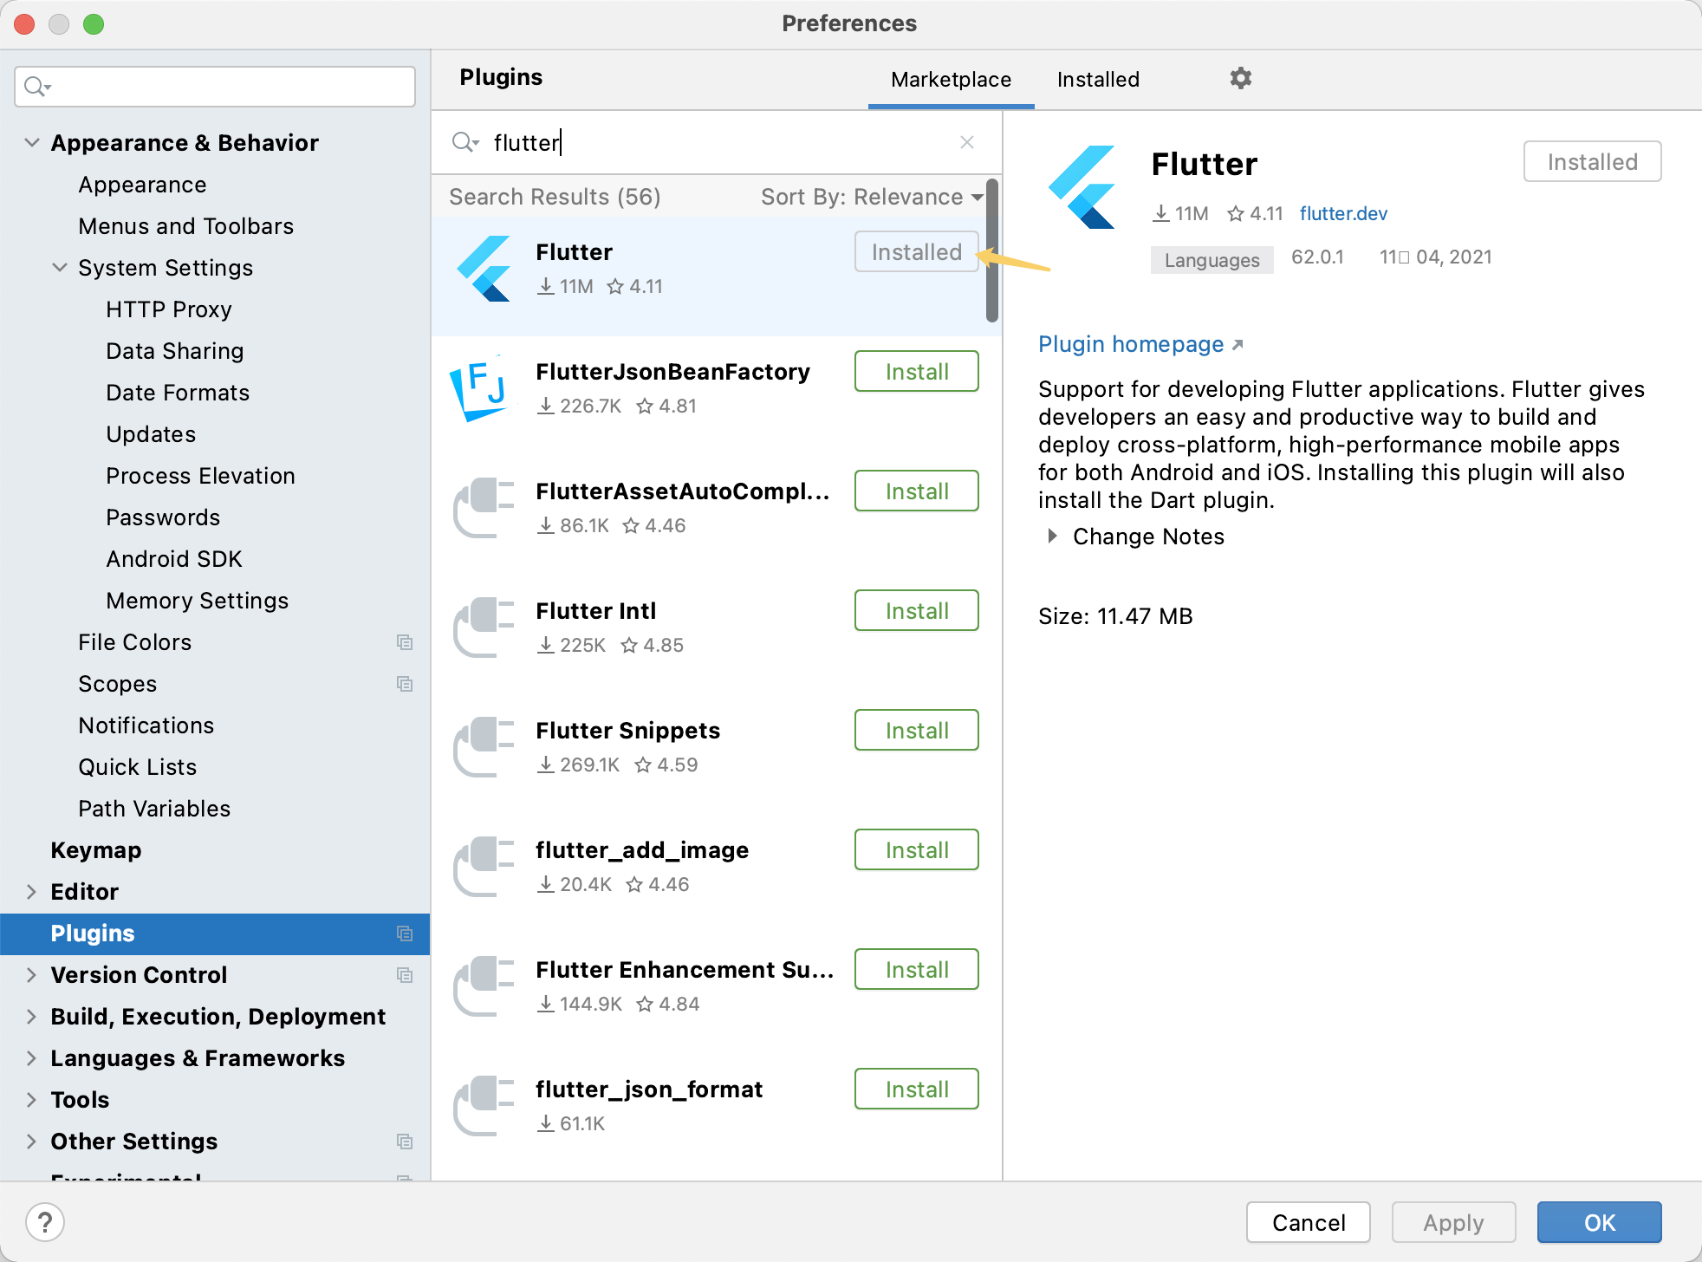Expand the Editor settings node
The image size is (1702, 1262).
pos(32,892)
